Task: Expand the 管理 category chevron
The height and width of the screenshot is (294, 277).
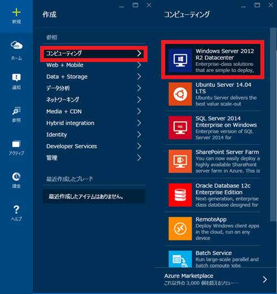Action: (139, 158)
